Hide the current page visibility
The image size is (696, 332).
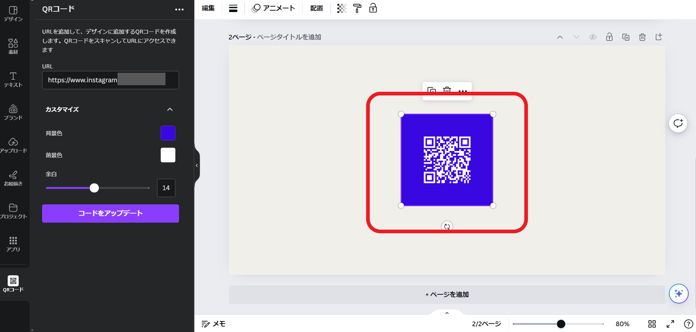click(593, 37)
